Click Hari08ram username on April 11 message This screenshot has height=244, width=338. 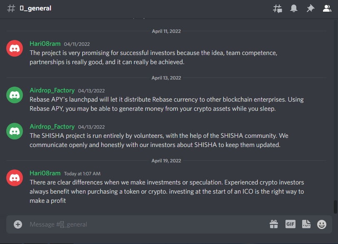[45, 44]
